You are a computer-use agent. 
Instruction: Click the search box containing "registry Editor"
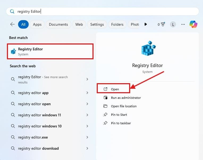[102, 11]
